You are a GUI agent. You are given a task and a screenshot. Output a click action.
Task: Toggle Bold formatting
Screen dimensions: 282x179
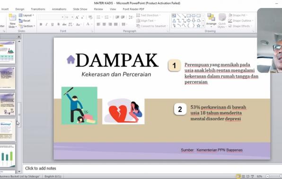[x=41, y=24]
